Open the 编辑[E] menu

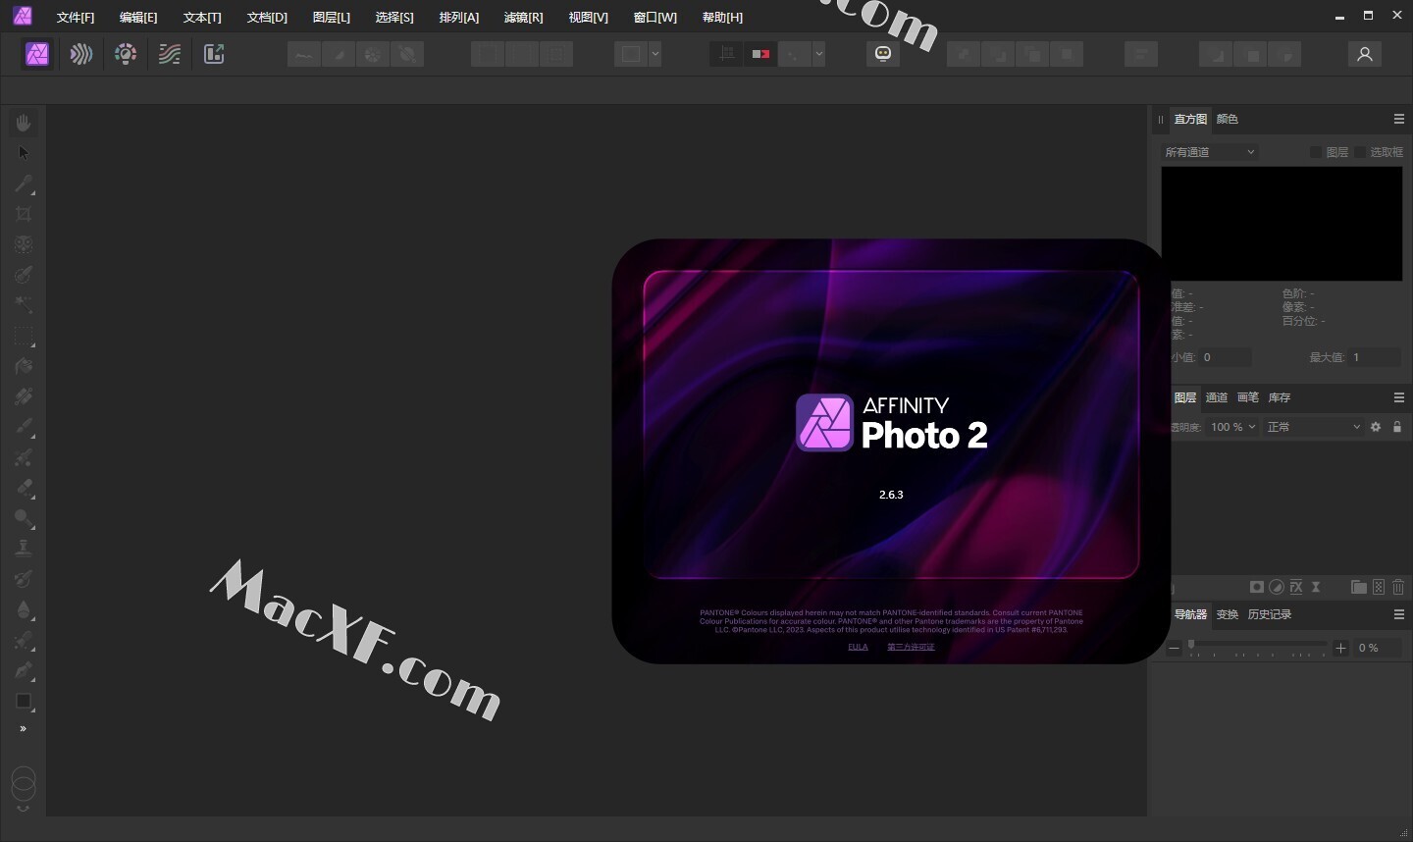pyautogui.click(x=138, y=18)
